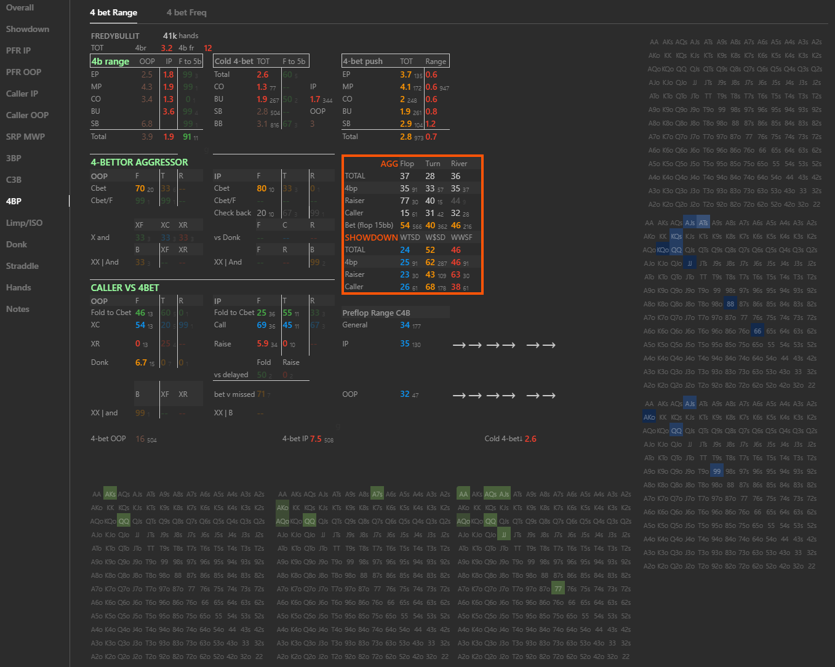Open Caller IP stats in the sidebar
835x667 pixels.
[x=22, y=94]
